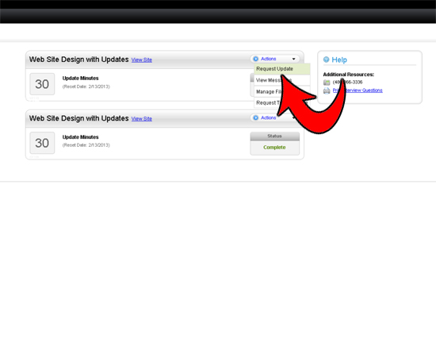This screenshot has width=436, height=357.
Task: Click the support phone number ending 3336
Action: (x=347, y=82)
